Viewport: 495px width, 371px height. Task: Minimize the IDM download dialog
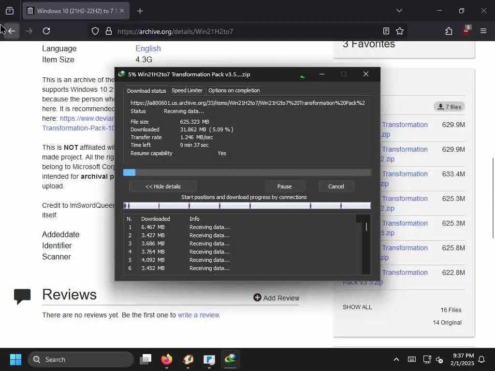point(321,74)
